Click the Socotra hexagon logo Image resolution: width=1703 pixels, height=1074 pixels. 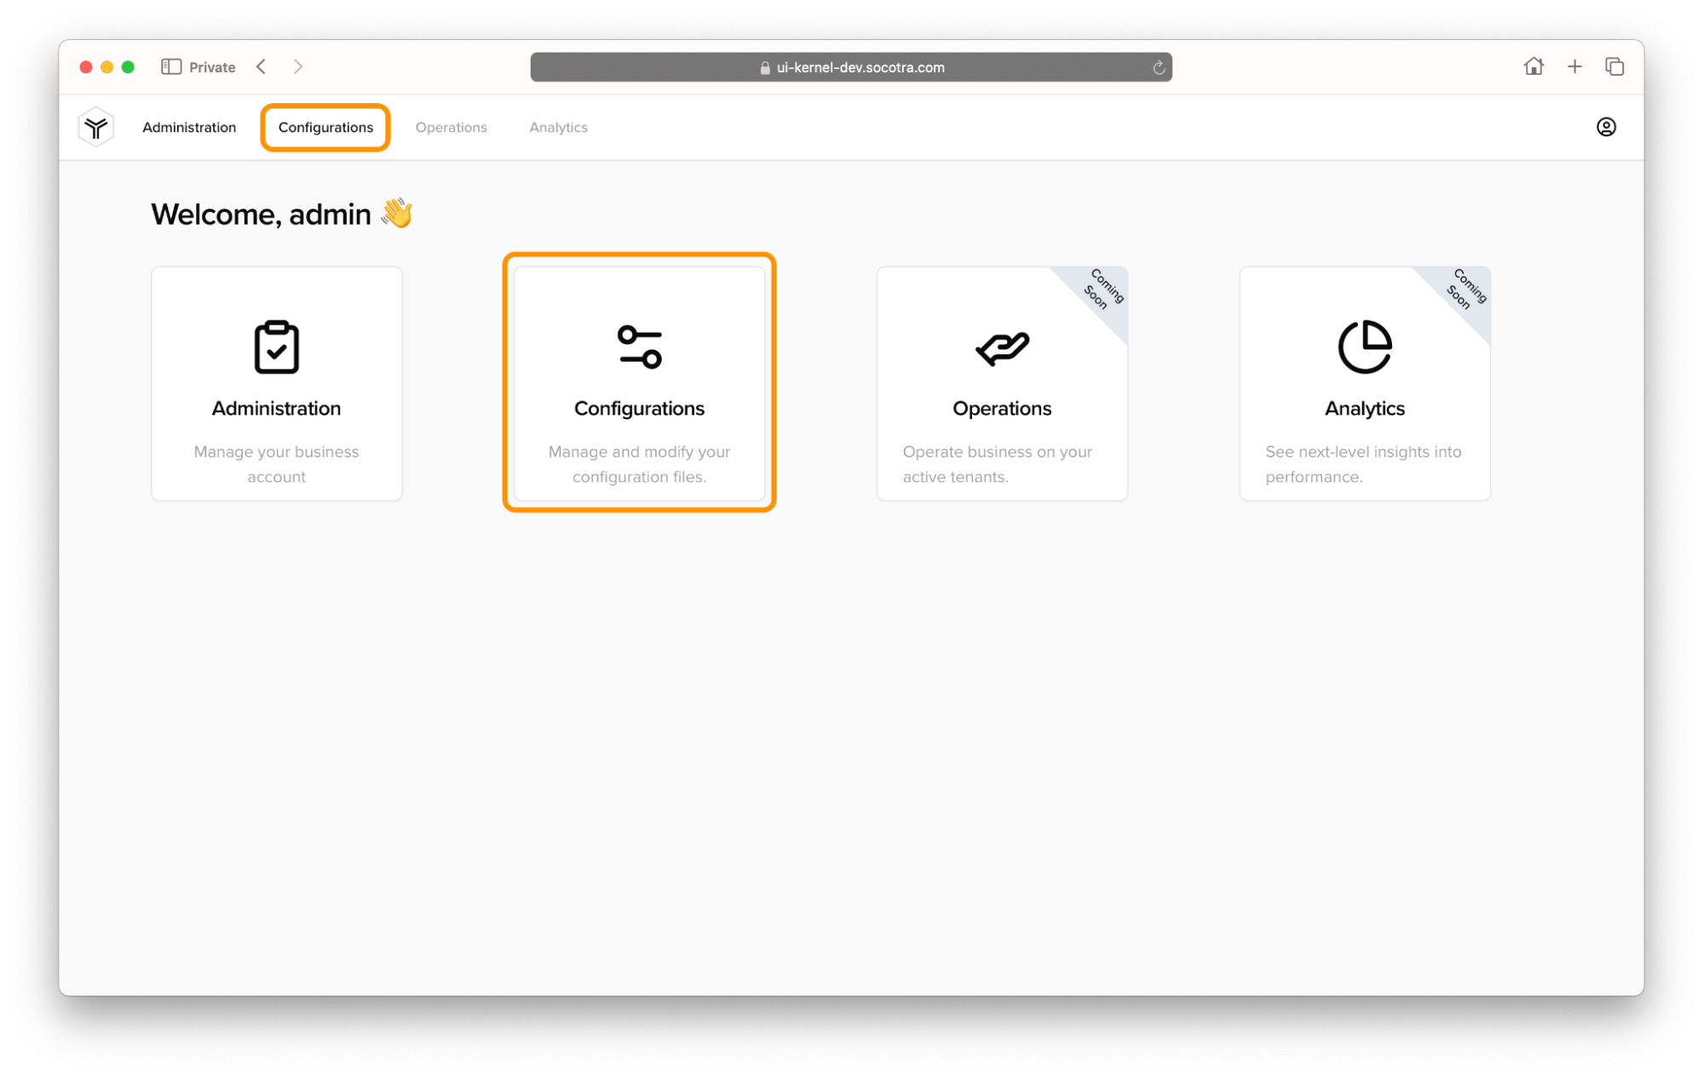tap(96, 127)
